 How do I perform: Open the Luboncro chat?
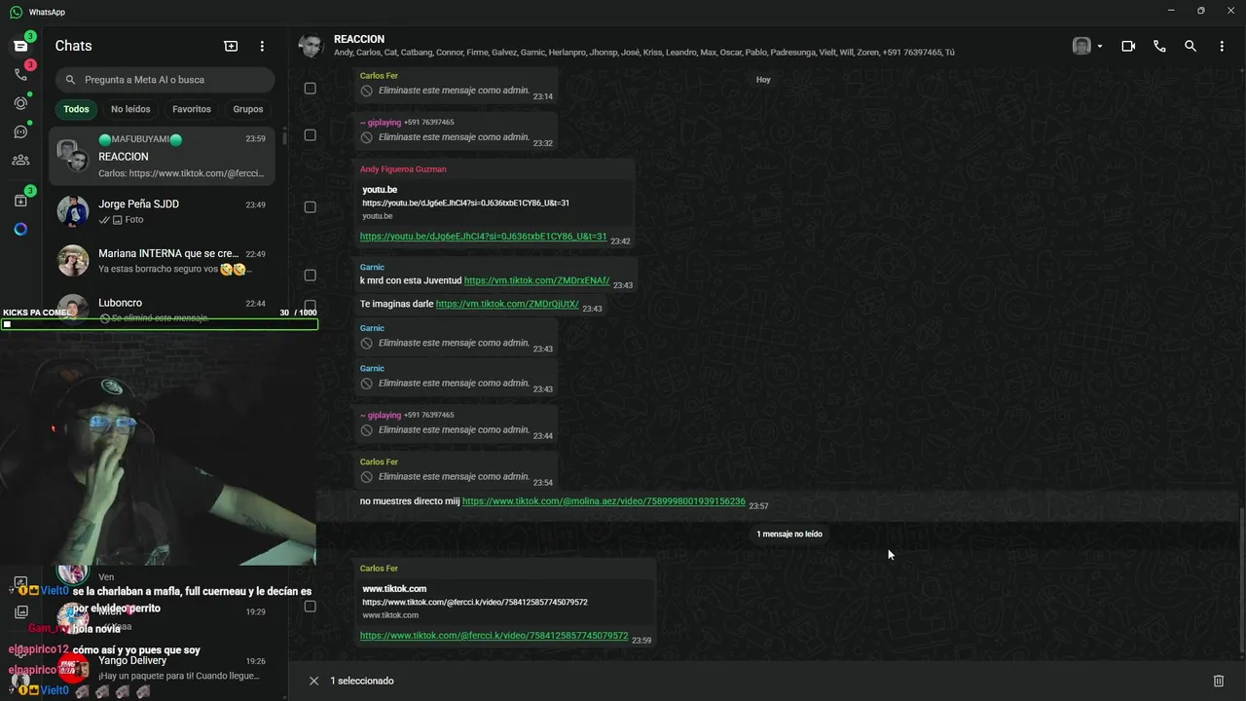point(162,308)
